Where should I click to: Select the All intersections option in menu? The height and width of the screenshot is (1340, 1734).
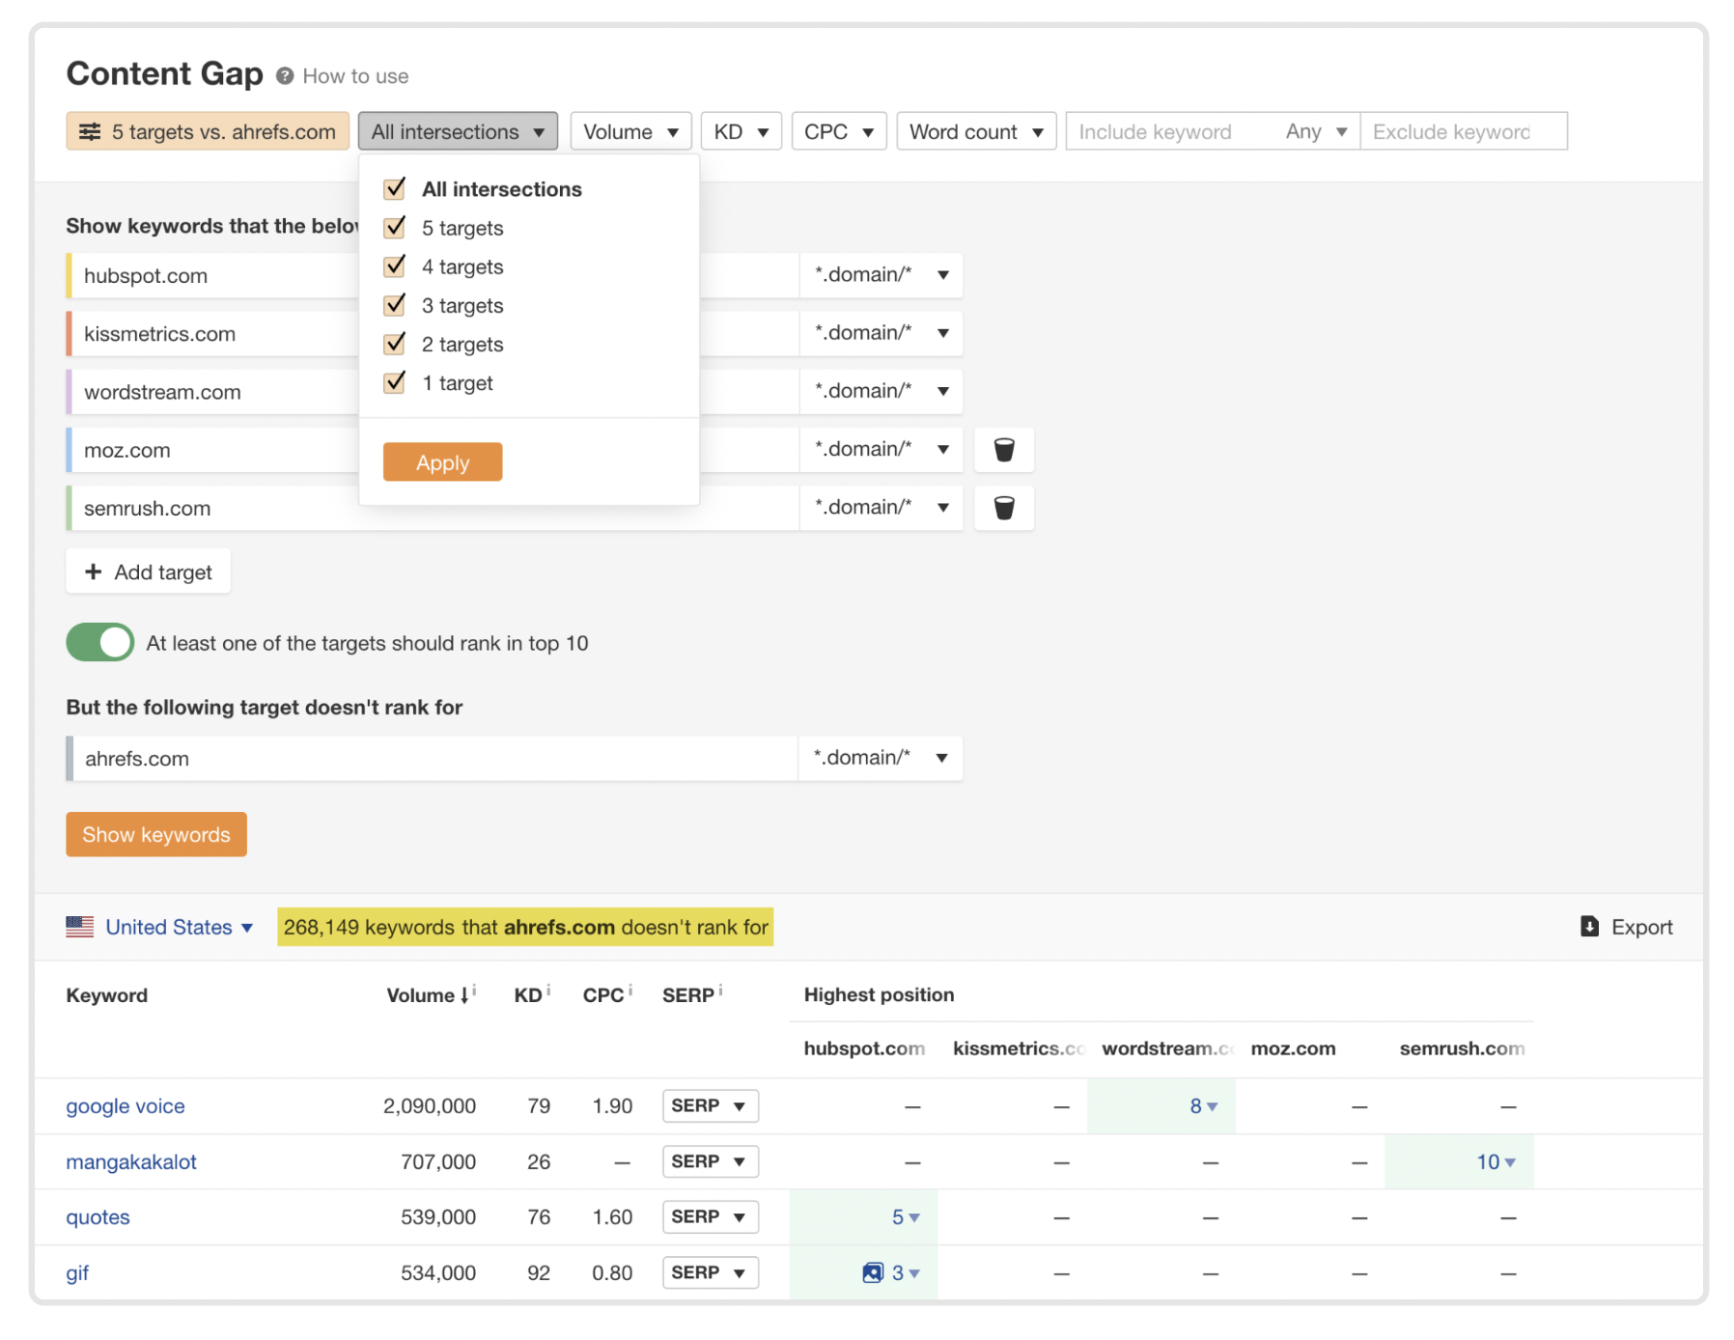[x=501, y=189]
